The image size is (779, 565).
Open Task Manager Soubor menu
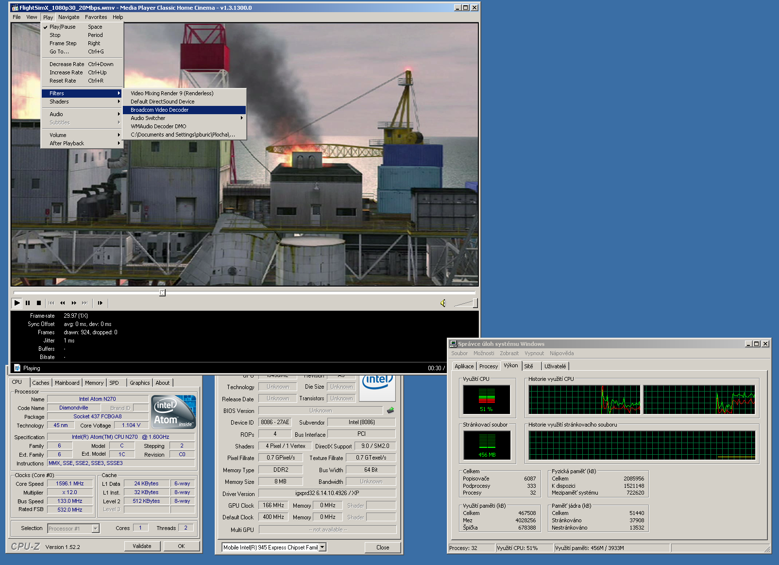pos(459,353)
